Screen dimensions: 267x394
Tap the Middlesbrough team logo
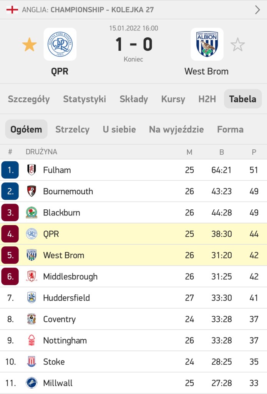32,276
